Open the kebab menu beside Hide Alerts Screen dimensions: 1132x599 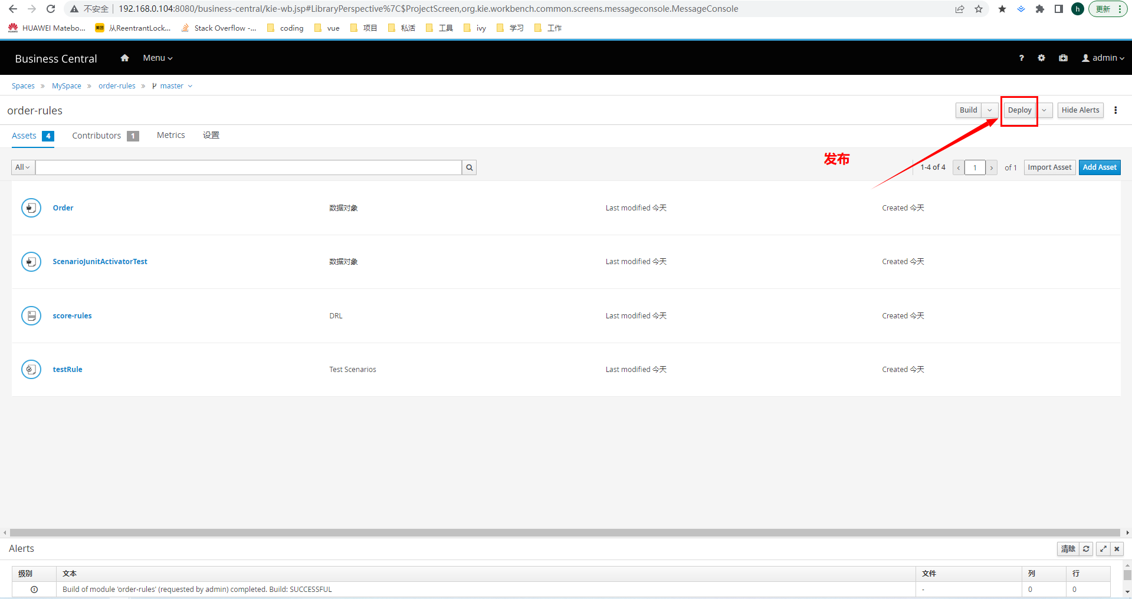[1115, 110]
